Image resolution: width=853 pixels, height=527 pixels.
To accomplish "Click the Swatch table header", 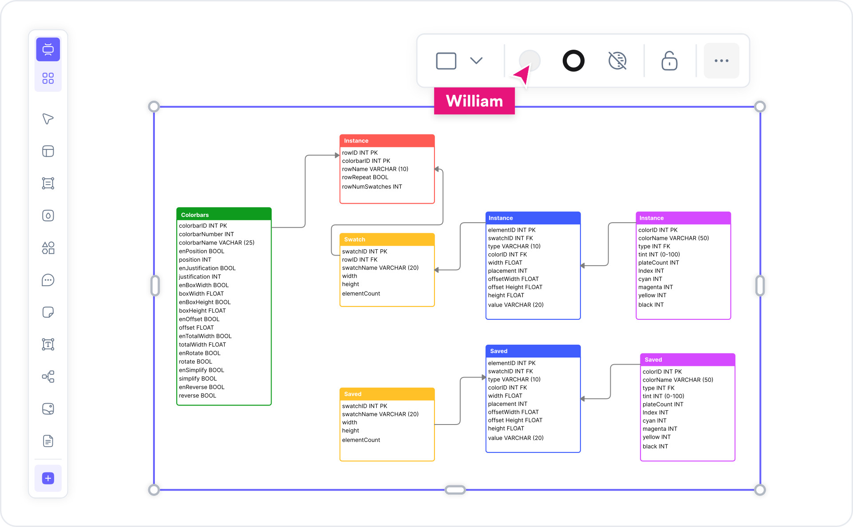I will point(387,239).
